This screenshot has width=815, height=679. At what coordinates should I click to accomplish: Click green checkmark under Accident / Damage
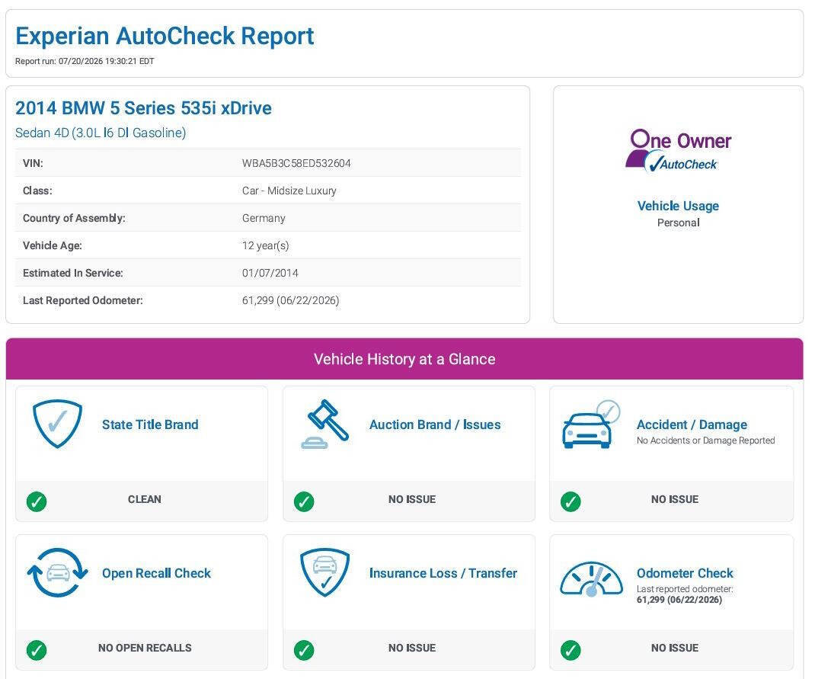tap(570, 501)
